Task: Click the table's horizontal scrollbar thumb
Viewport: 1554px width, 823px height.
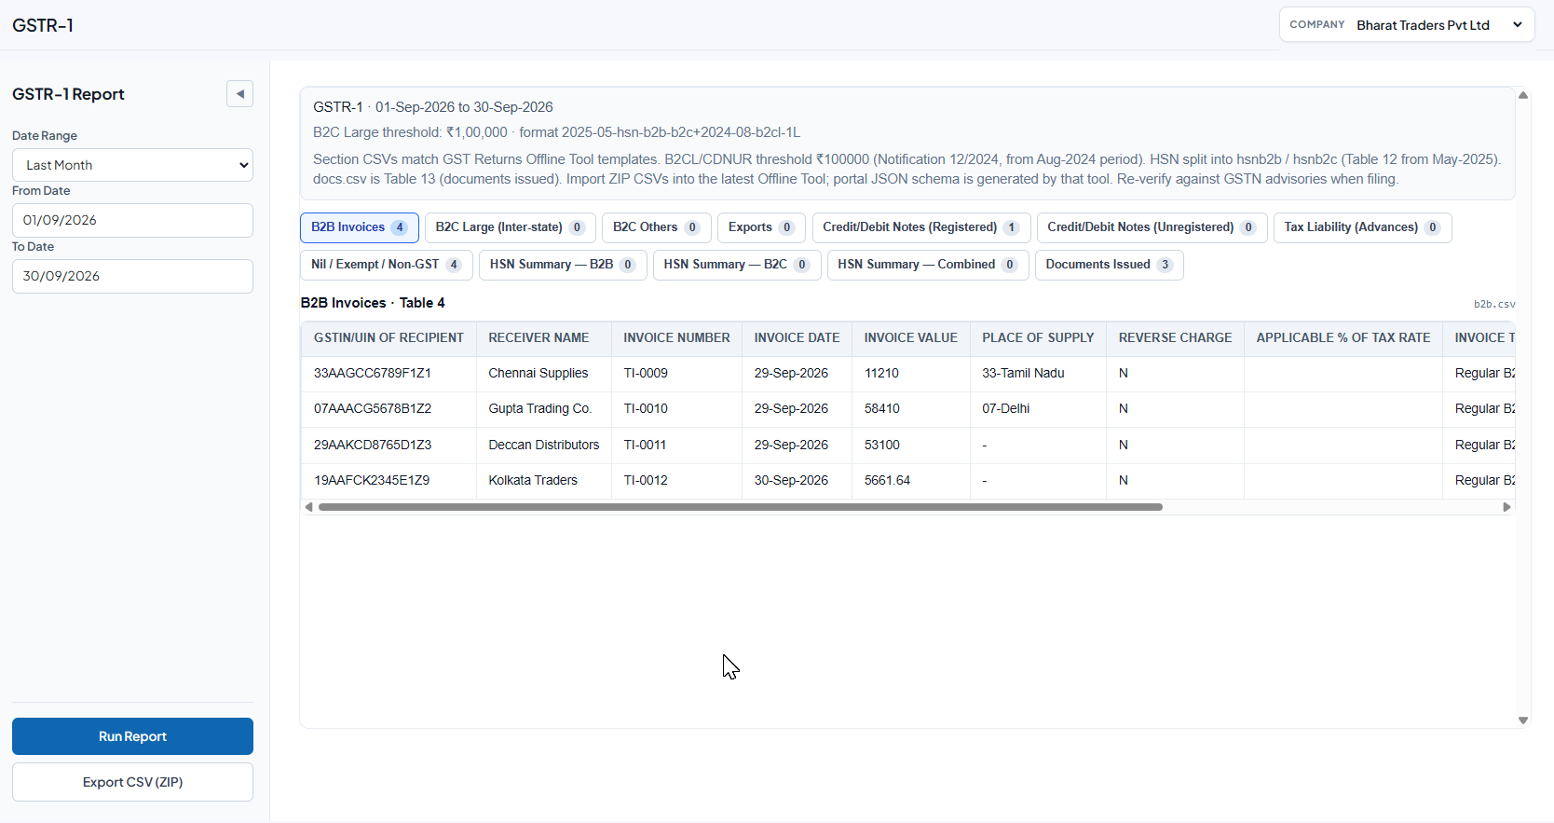Action: point(741,507)
